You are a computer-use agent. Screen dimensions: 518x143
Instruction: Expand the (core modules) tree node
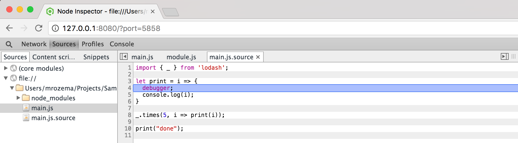(x=6, y=68)
